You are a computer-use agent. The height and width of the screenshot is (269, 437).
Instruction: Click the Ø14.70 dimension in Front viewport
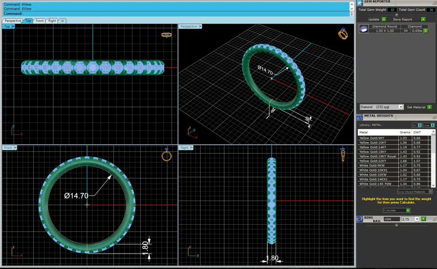click(x=76, y=196)
